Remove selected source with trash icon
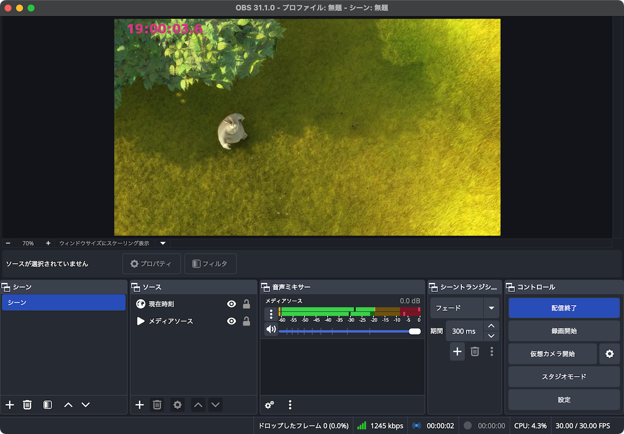The width and height of the screenshot is (624, 434). [x=157, y=405]
